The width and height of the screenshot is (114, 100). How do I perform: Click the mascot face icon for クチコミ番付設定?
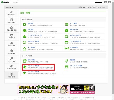(67, 42)
